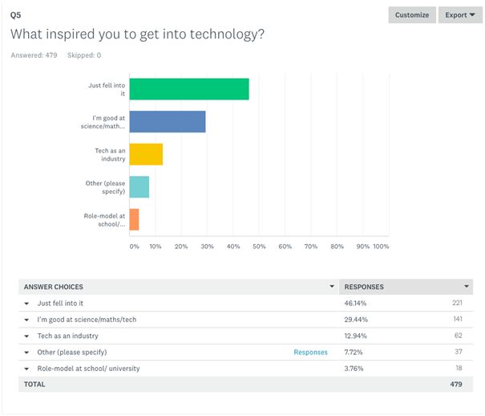Select the orange Role-model bar in chart
Viewport: 485px width, 416px height.
pyautogui.click(x=134, y=220)
